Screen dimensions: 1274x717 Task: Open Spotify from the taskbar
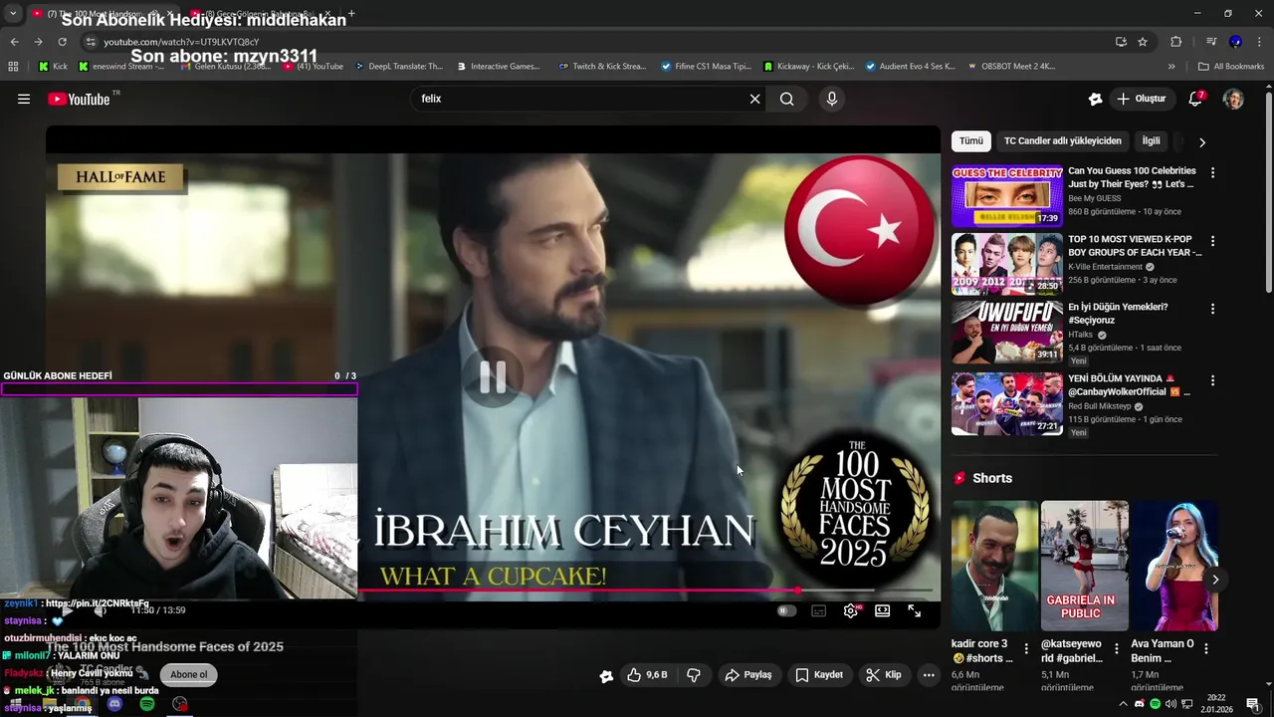[147, 704]
